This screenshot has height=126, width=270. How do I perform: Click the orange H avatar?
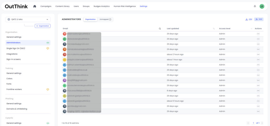pos(65,49)
